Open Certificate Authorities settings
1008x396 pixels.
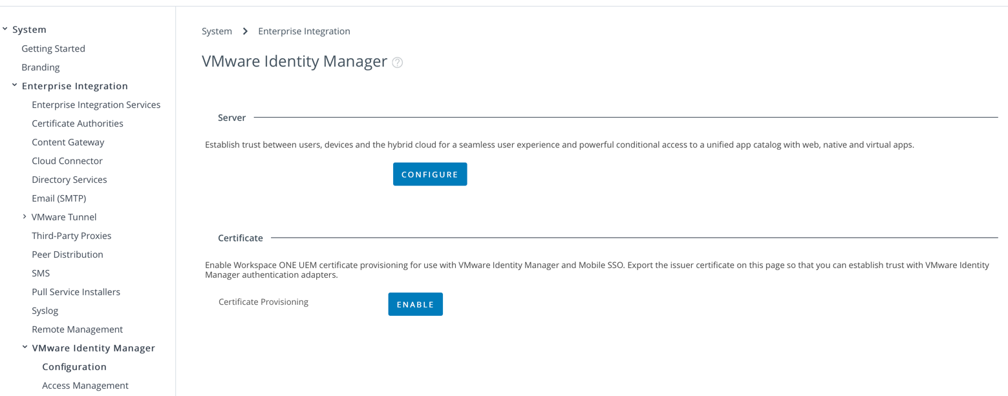(78, 123)
